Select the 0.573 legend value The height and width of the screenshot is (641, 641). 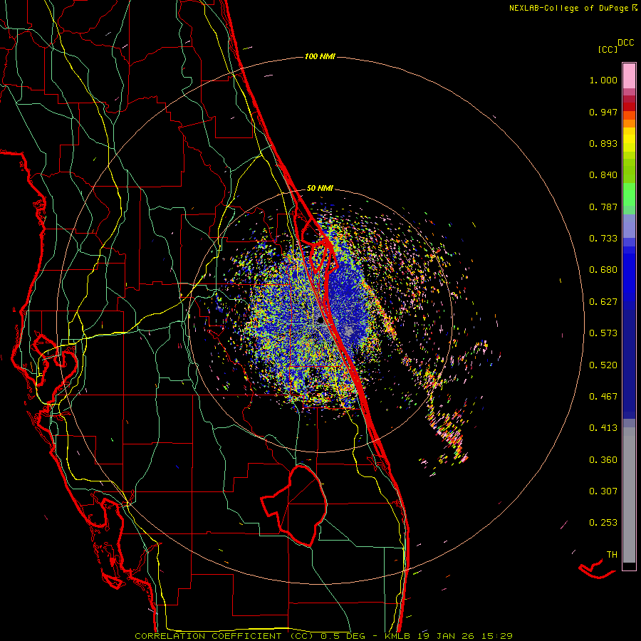tap(603, 333)
